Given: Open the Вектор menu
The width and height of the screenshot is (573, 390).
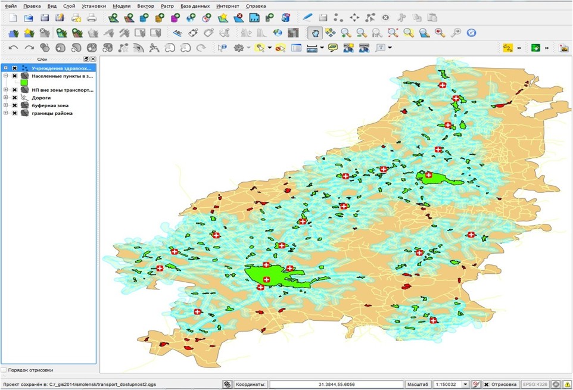Looking at the screenshot, I should coord(145,6).
